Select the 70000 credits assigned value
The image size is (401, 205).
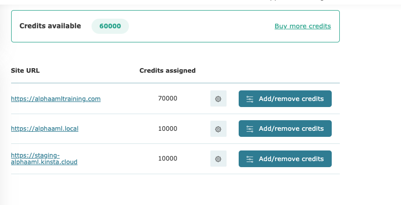[167, 98]
